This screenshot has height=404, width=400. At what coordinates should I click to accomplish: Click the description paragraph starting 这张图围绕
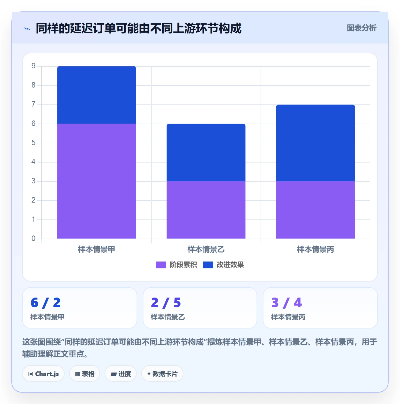[200, 348]
